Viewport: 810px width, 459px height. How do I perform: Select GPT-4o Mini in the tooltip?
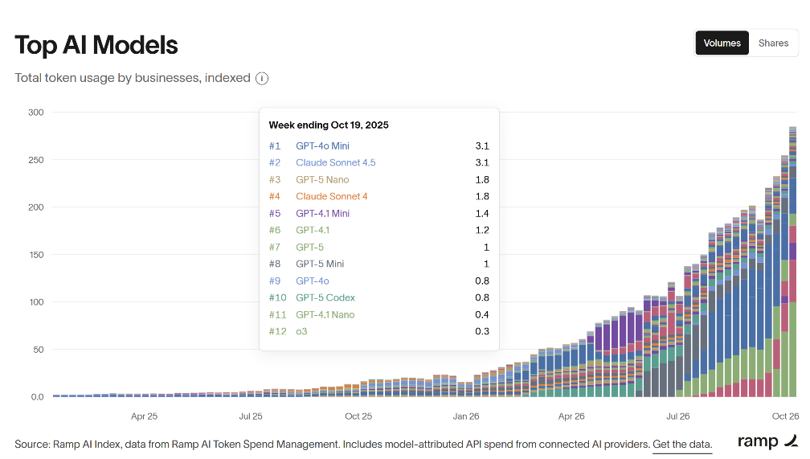[x=322, y=145]
